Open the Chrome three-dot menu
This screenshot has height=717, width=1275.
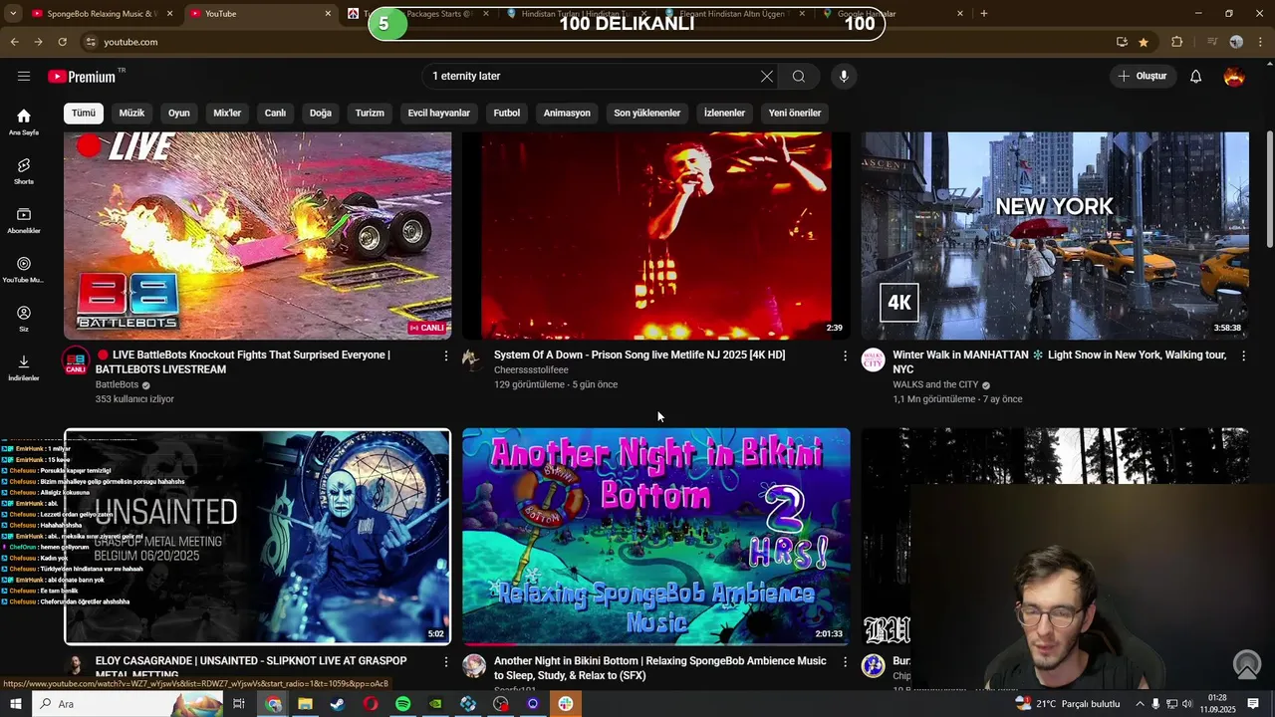click(x=1260, y=42)
